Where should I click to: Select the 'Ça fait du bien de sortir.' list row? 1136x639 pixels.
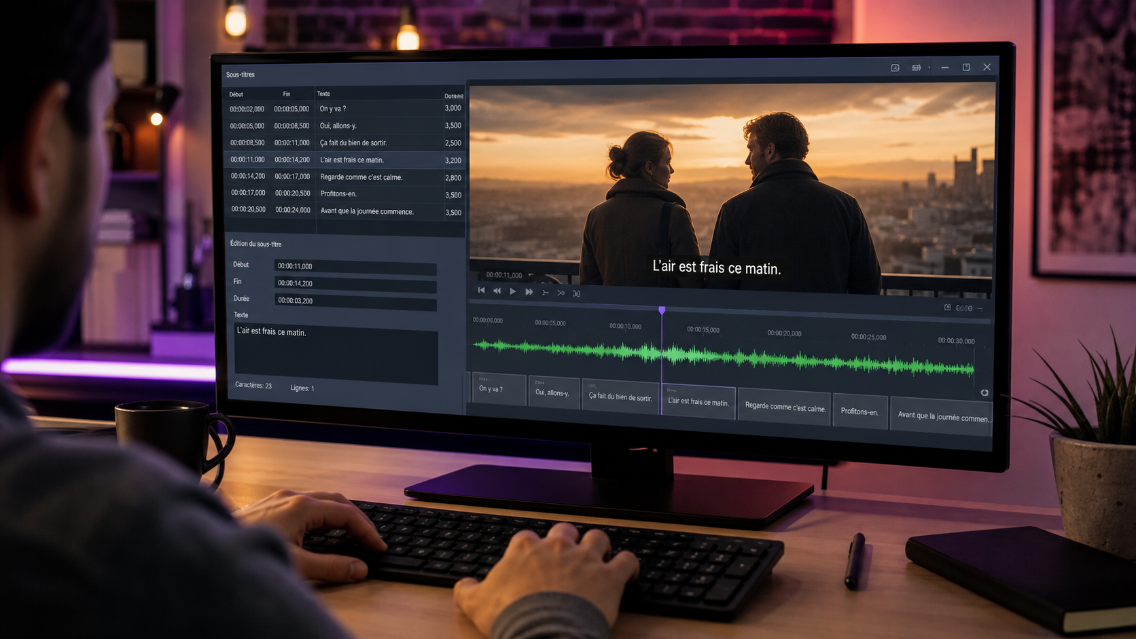point(345,143)
